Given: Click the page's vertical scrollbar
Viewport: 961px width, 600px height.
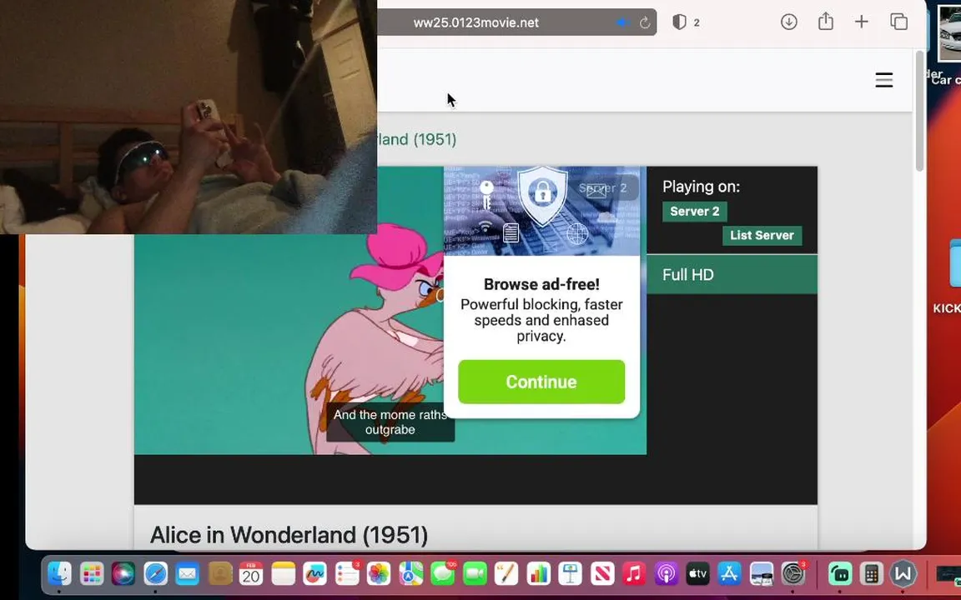Looking at the screenshot, I should [x=918, y=112].
